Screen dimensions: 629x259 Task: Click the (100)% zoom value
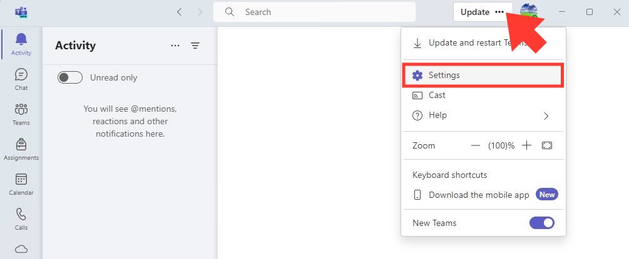pyautogui.click(x=501, y=145)
